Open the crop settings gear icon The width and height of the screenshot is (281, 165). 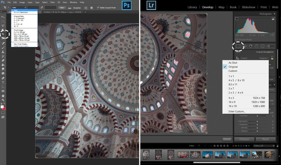91,8
